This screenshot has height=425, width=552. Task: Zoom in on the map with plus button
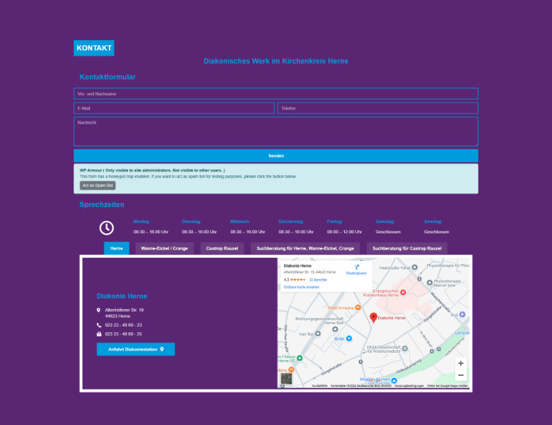[x=461, y=364]
